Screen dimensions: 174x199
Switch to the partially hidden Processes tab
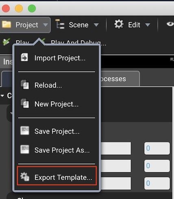(x=120, y=79)
